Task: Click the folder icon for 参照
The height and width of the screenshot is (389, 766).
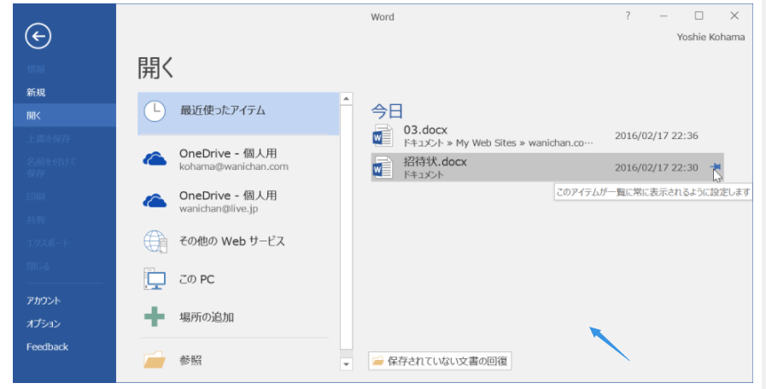Action: (x=155, y=360)
